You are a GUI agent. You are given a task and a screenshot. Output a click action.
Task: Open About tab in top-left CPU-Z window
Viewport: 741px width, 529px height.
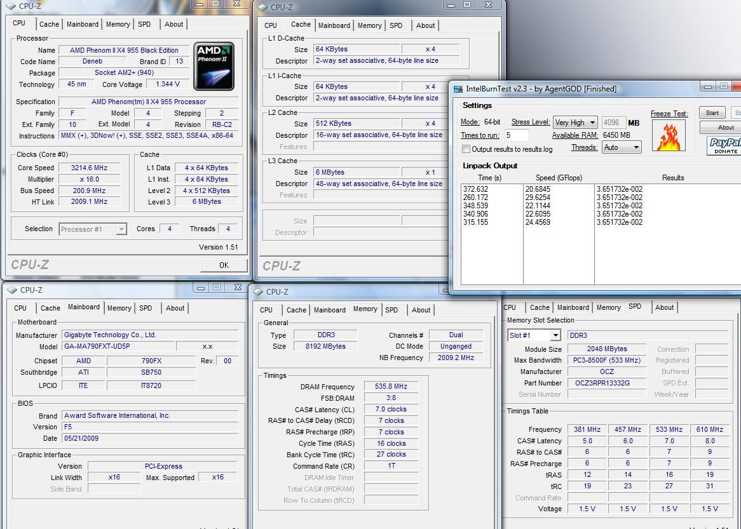[173, 24]
